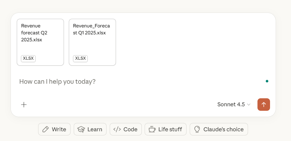Click the code brackets icon
This screenshot has height=141, width=291.
117,130
